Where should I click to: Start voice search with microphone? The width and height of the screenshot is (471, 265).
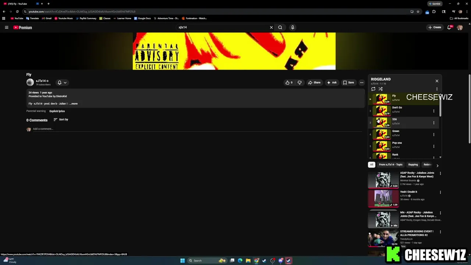point(293,27)
